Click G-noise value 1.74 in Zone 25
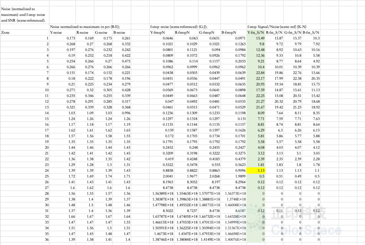 point(103,176)
